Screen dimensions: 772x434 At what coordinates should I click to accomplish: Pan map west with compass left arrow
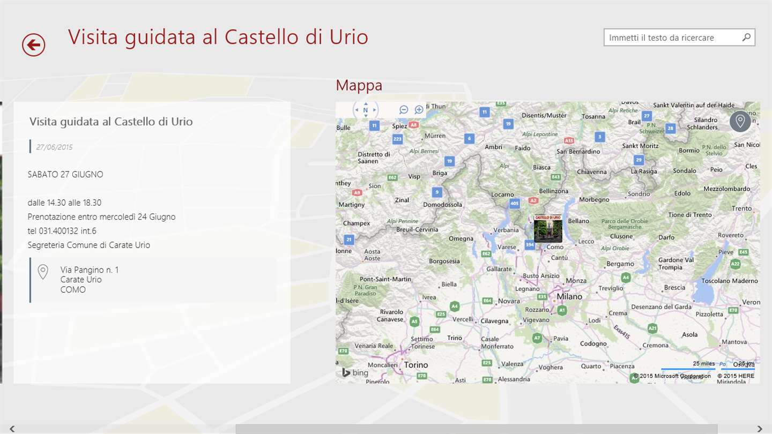click(x=357, y=110)
